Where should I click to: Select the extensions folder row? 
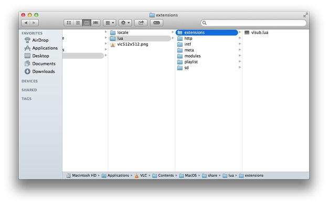click(207, 33)
